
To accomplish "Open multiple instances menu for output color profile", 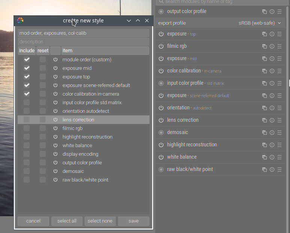I will point(265,12).
